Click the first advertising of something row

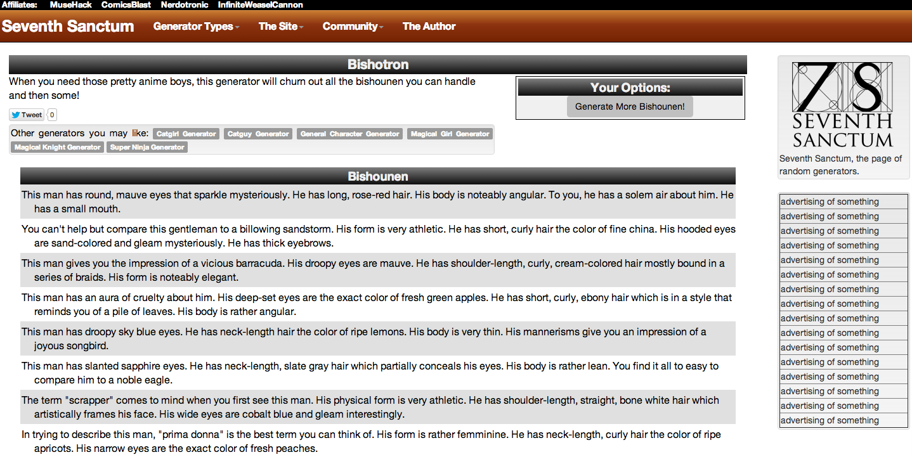point(844,202)
